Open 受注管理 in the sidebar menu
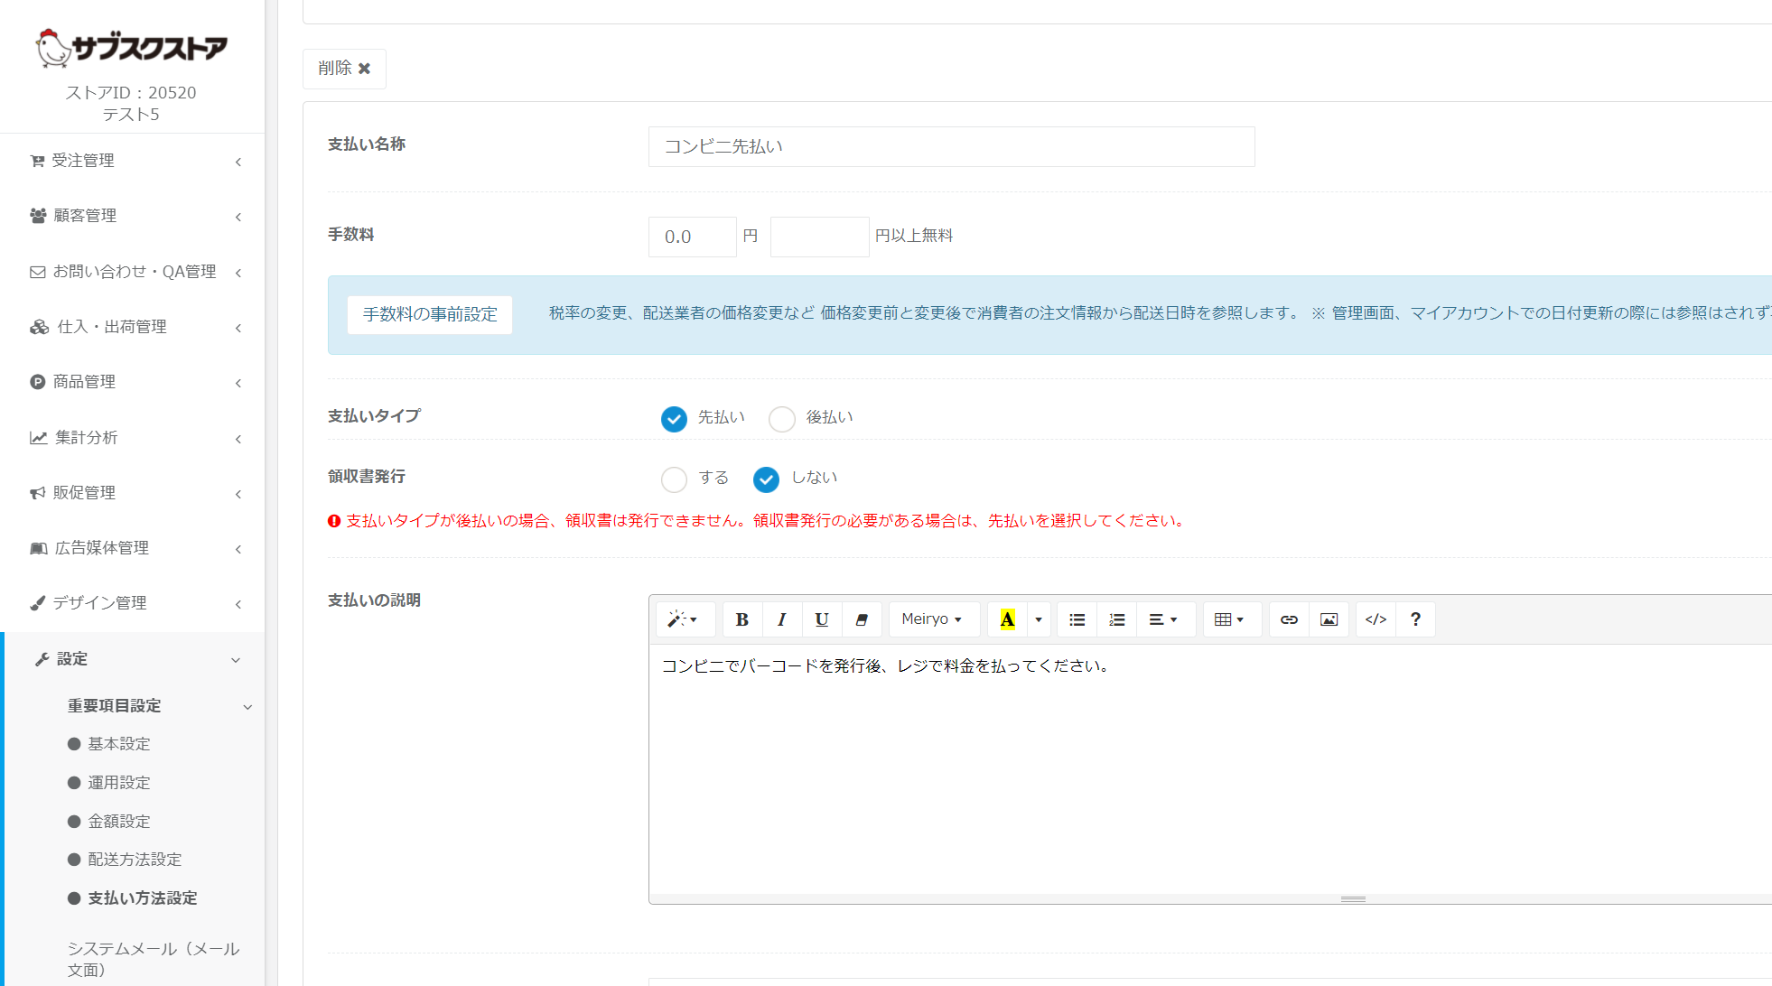The height and width of the screenshot is (986, 1772). 83,161
